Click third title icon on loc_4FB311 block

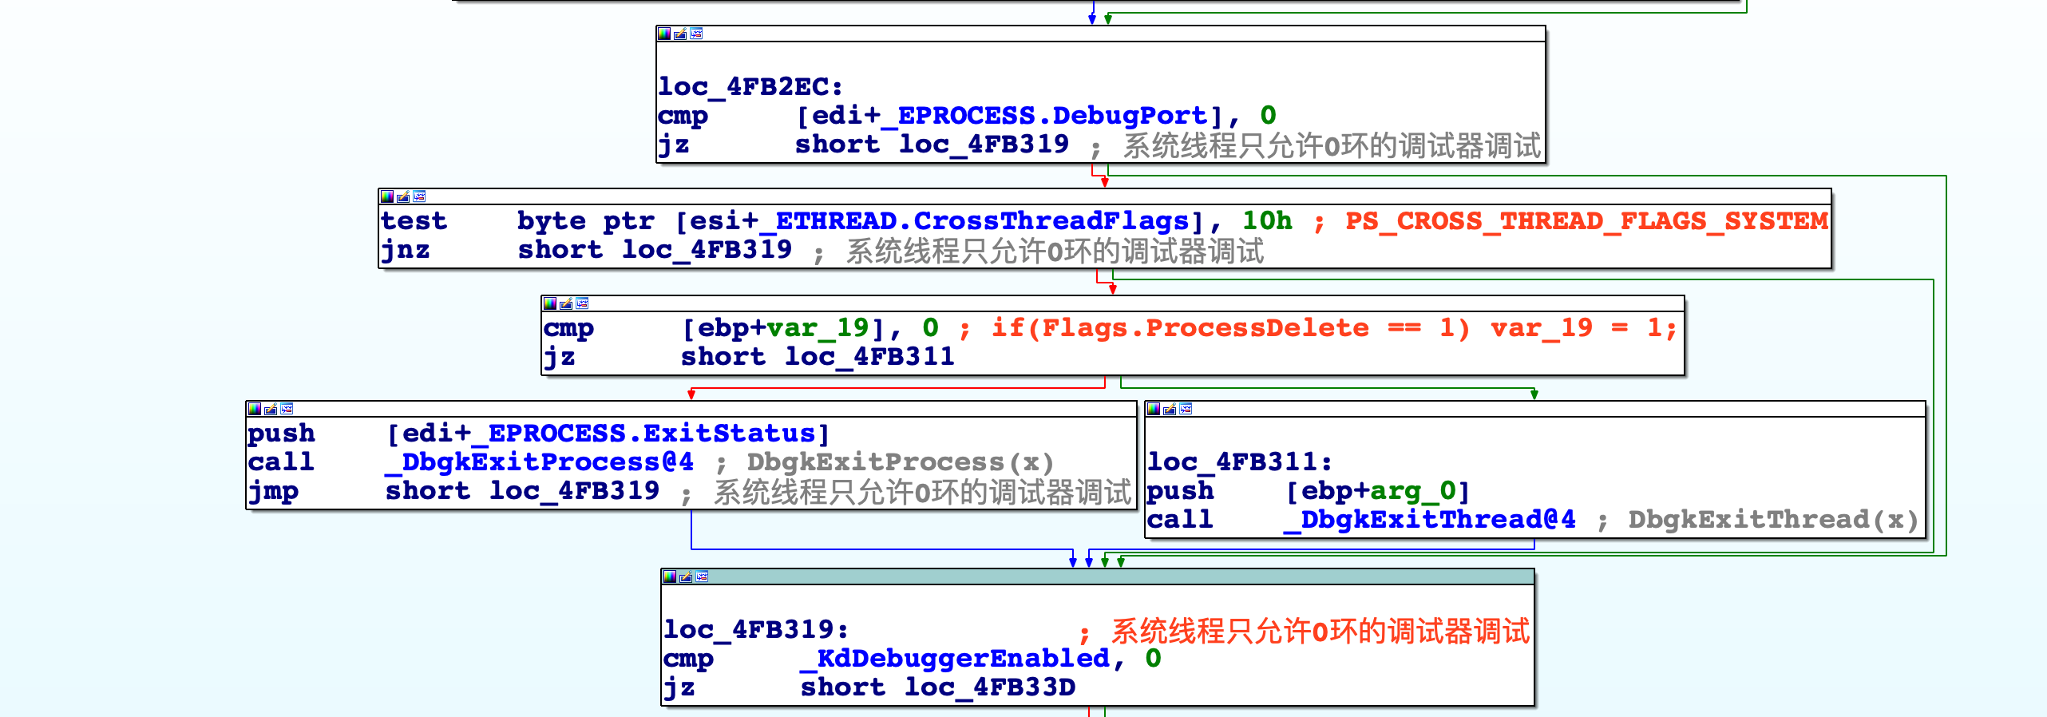coord(1186,409)
